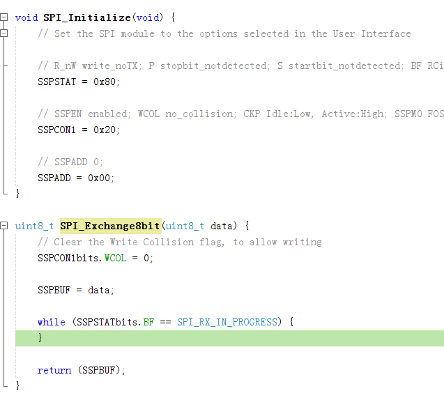This screenshot has height=400, width=444.
Task: Click the 'Set the SPI module' comment line
Action: click(x=224, y=33)
